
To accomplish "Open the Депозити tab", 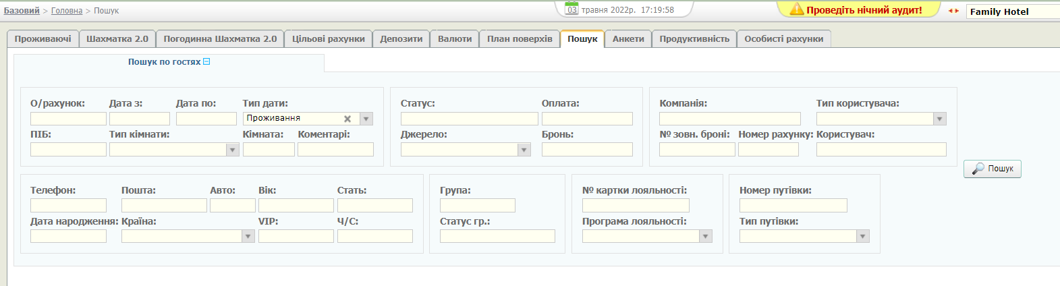I will pos(401,39).
